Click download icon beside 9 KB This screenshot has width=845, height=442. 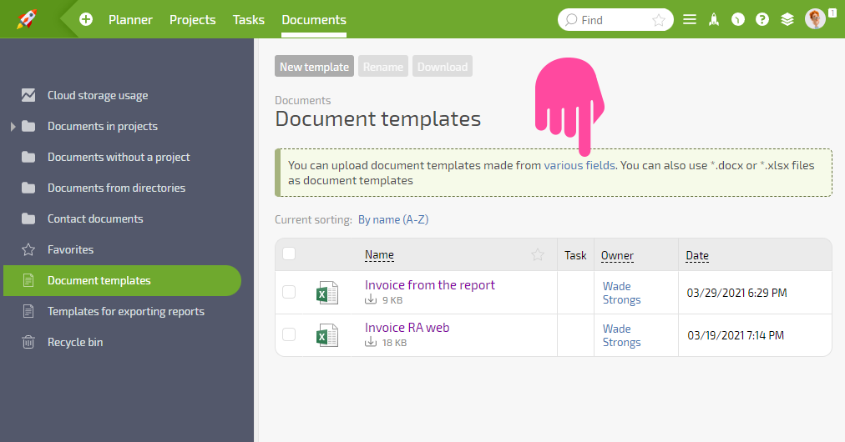pyautogui.click(x=371, y=300)
